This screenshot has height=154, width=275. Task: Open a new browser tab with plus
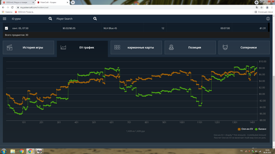(73, 2)
